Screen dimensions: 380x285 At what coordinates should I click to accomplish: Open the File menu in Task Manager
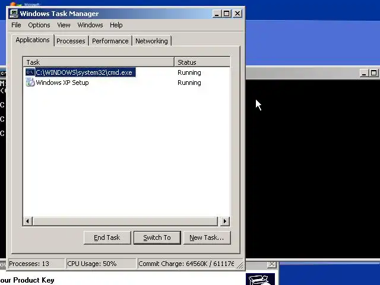(16, 25)
